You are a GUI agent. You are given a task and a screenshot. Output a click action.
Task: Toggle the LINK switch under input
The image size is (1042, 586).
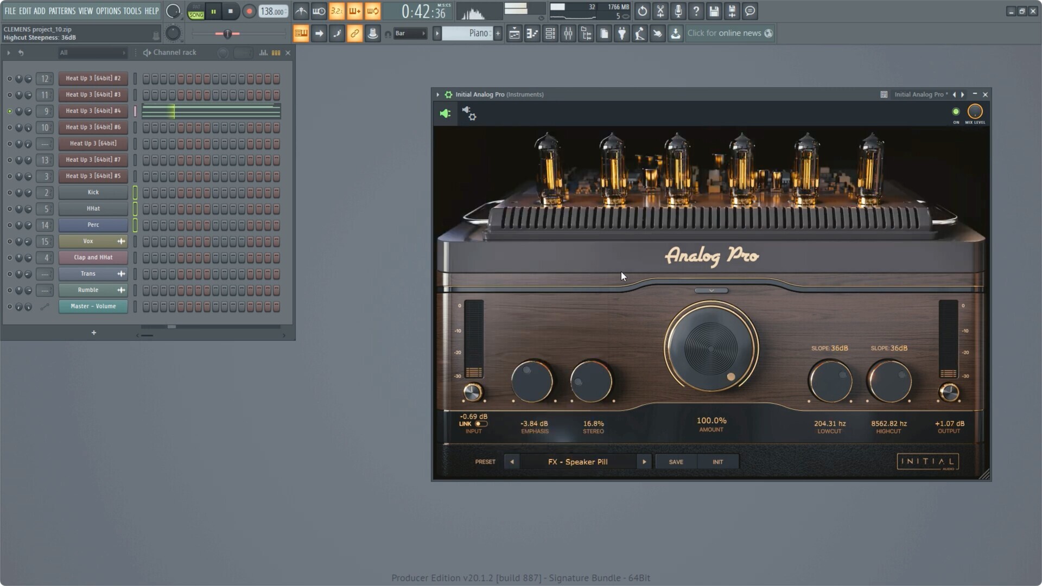tap(481, 424)
